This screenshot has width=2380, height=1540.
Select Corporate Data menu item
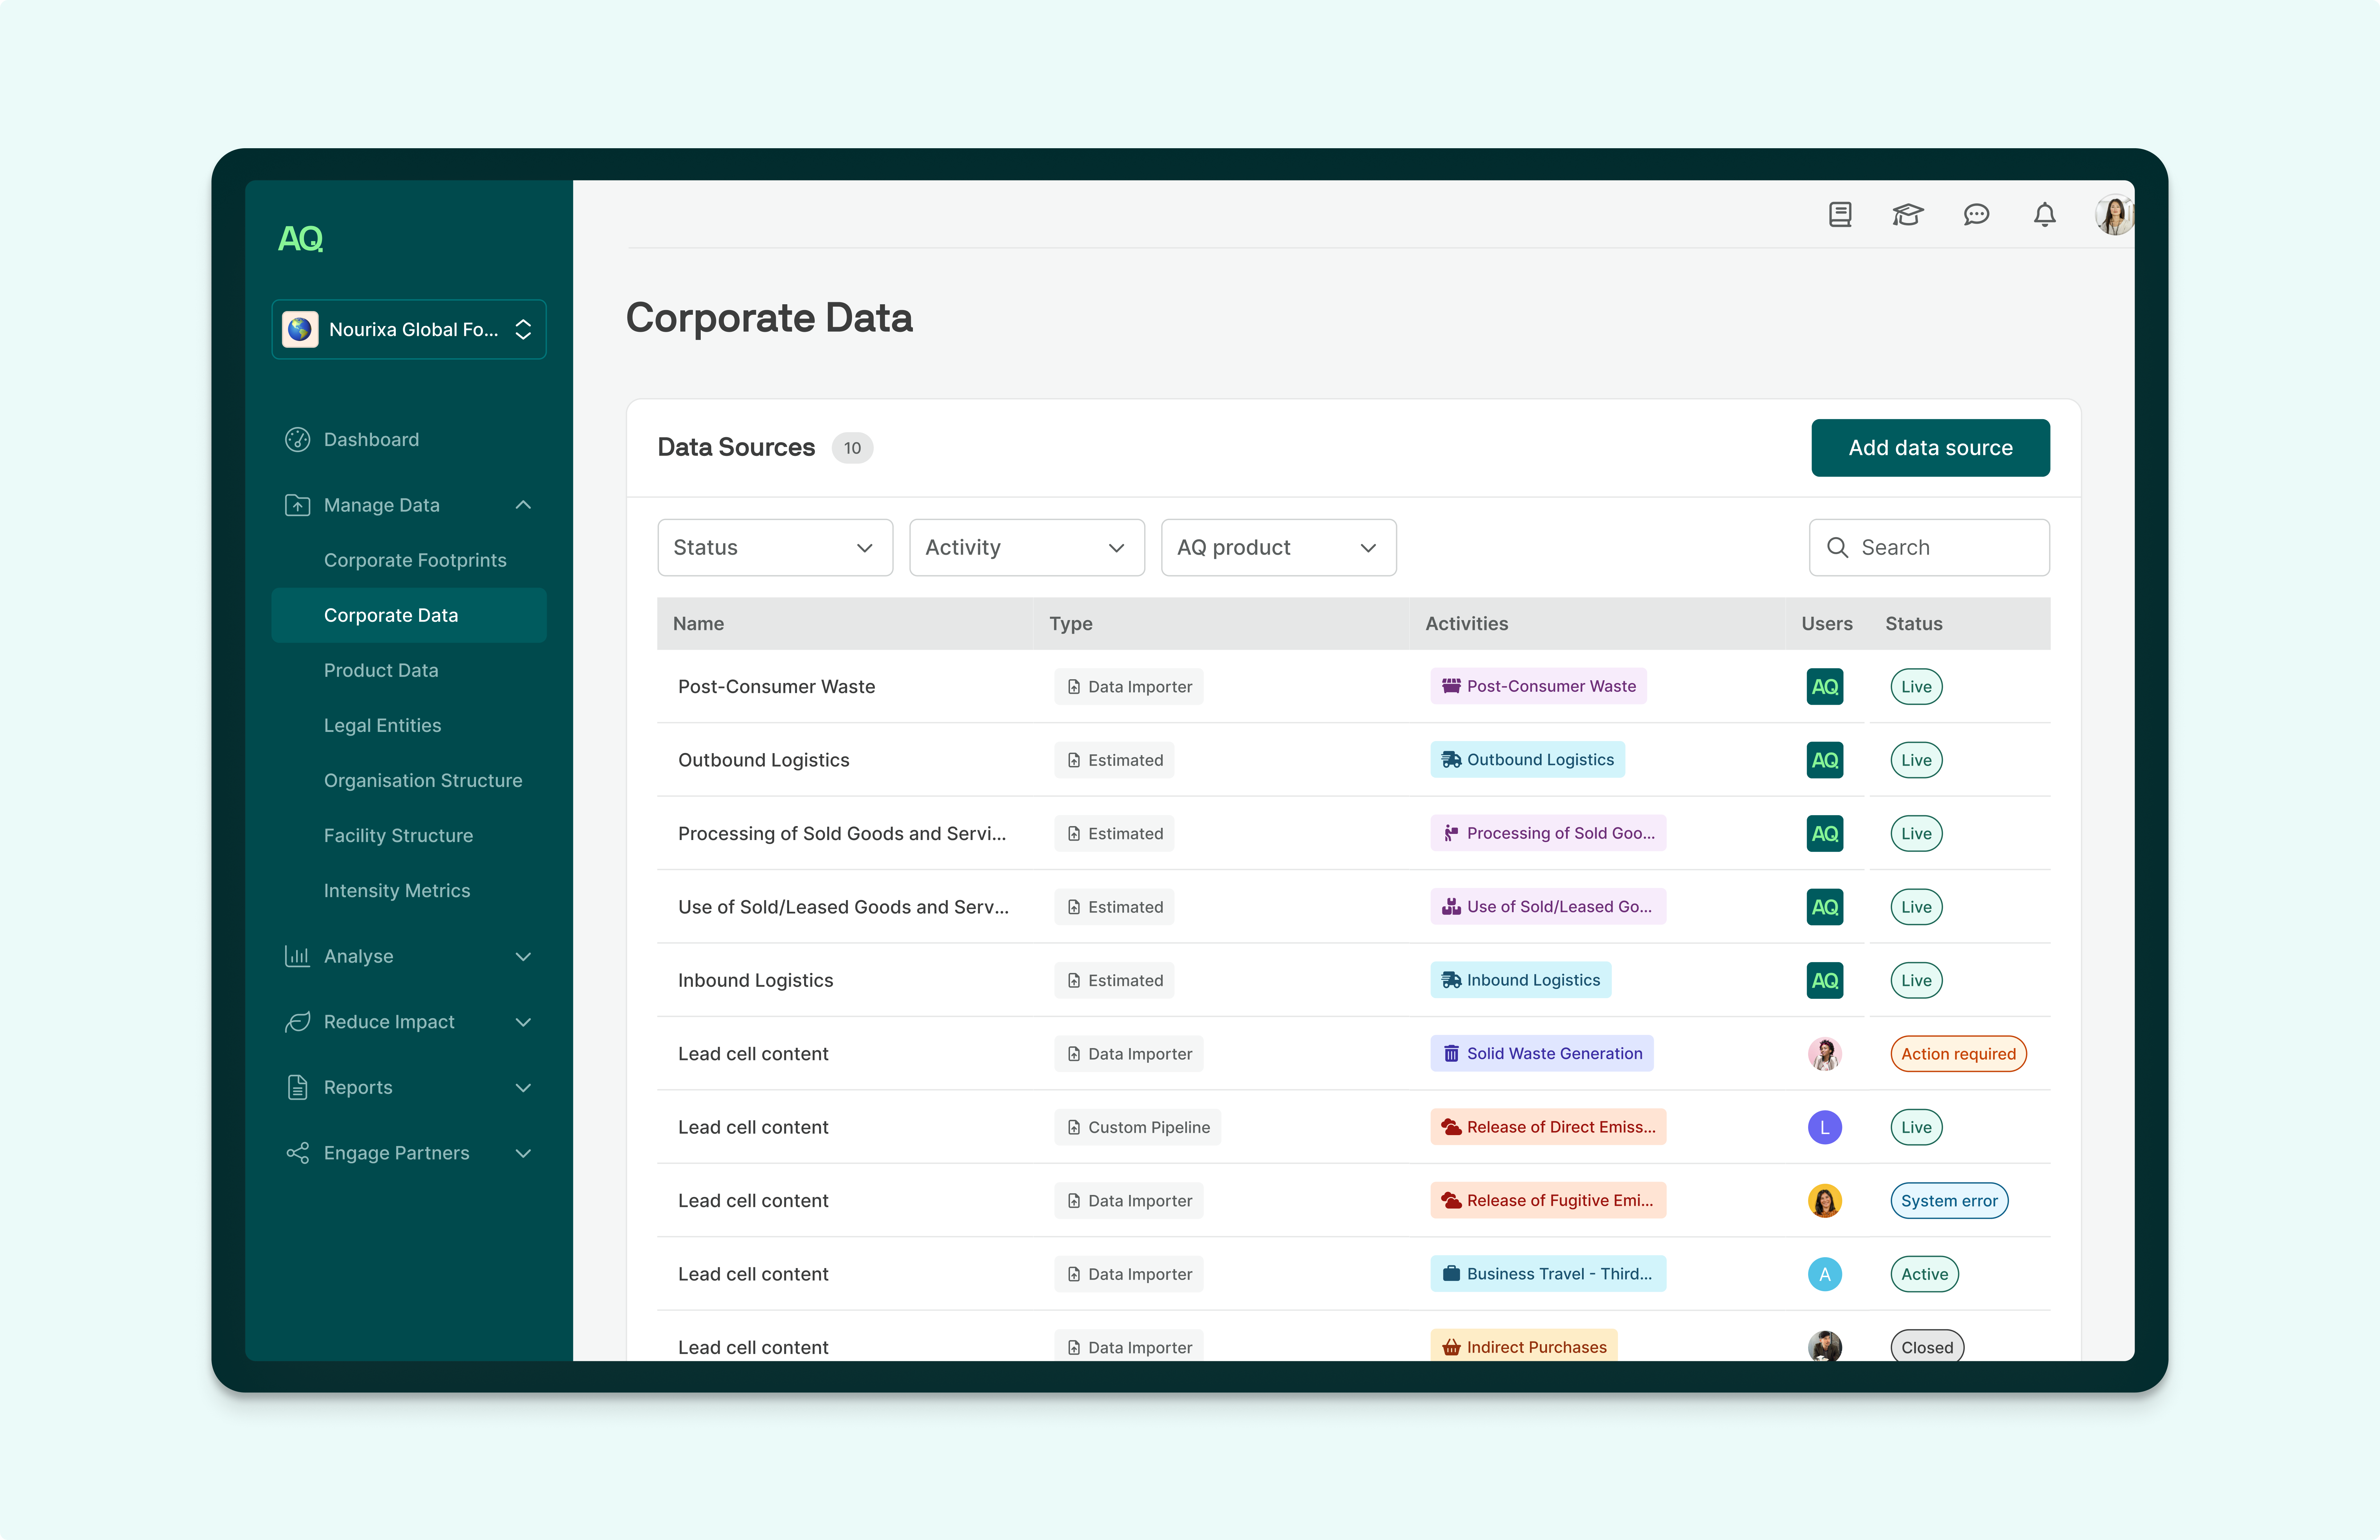[409, 615]
